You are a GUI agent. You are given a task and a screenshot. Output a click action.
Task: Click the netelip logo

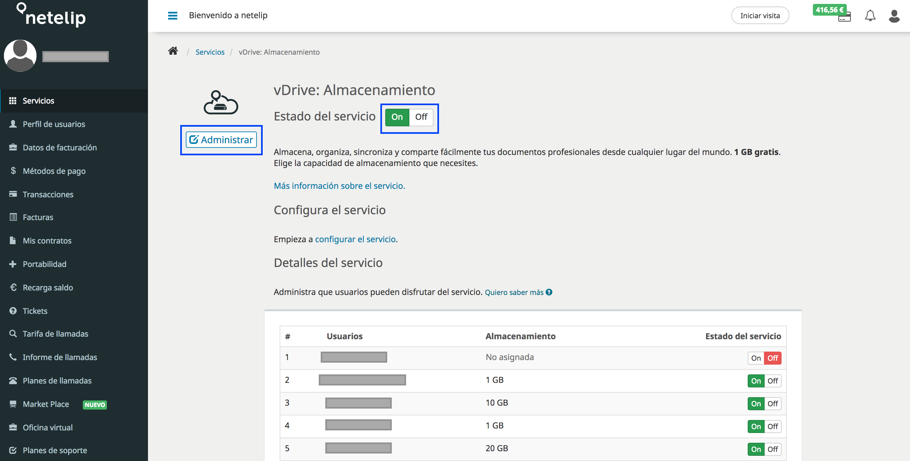(x=51, y=15)
